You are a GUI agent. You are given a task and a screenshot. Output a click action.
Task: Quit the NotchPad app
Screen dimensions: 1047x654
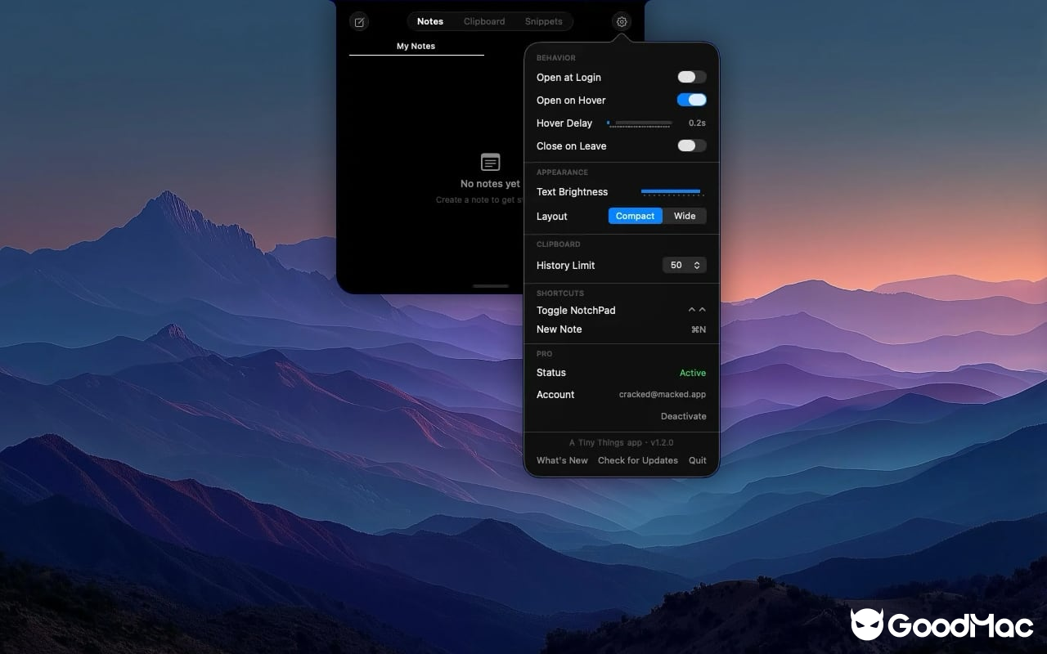[x=697, y=460]
